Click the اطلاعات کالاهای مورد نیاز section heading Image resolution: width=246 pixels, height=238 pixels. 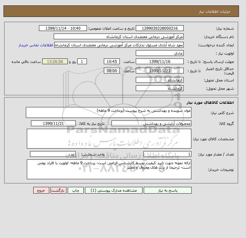210,103
